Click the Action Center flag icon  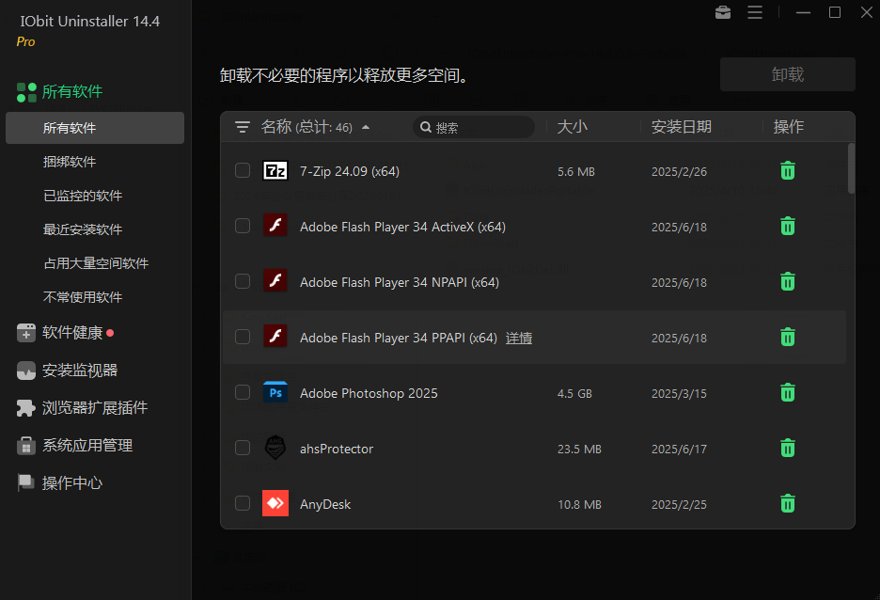25,482
